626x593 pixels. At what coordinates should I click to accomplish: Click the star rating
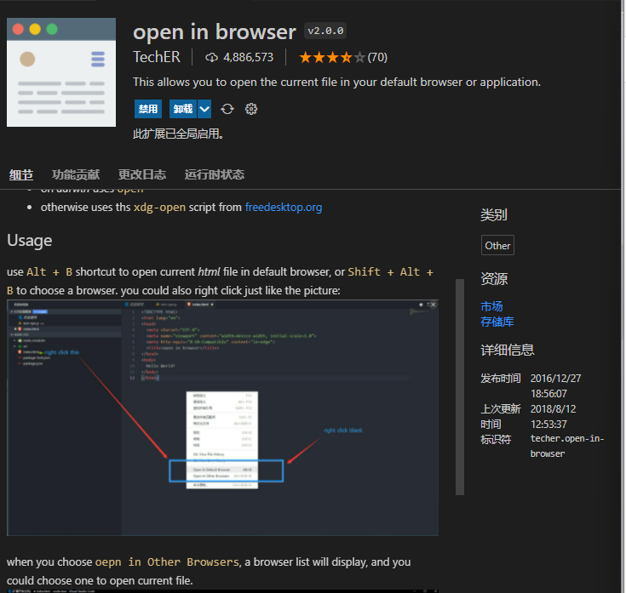point(332,57)
